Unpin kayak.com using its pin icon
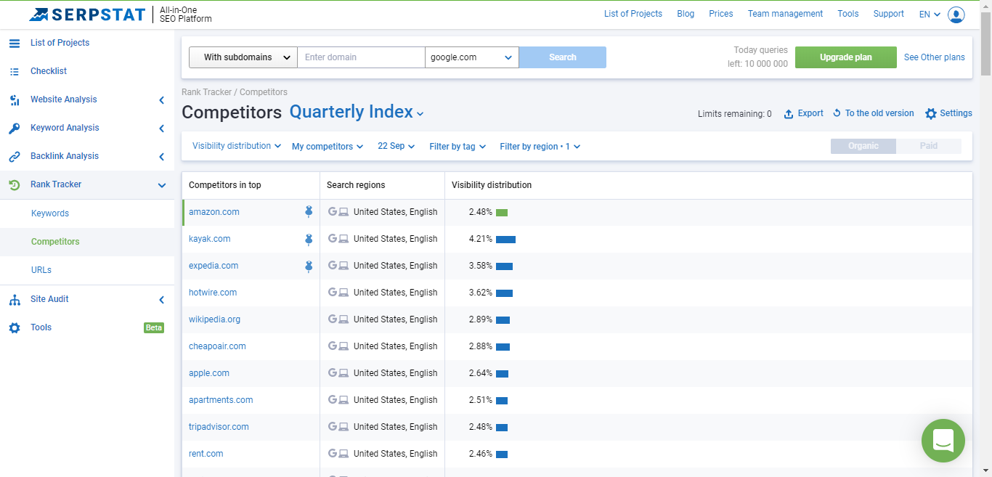This screenshot has width=992, height=477. click(308, 239)
